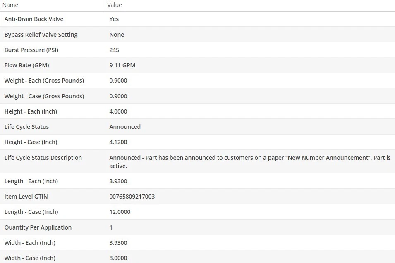395x263 pixels.
Task: Click the Length - Case (Inch) label
Action: coord(31,212)
